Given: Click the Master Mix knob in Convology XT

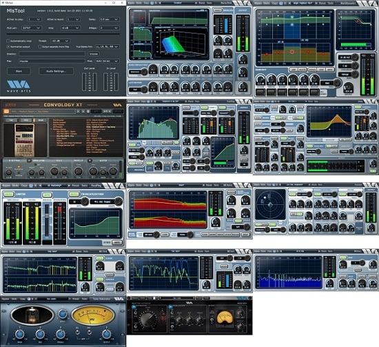Looking at the screenshot, I should pos(93,171).
